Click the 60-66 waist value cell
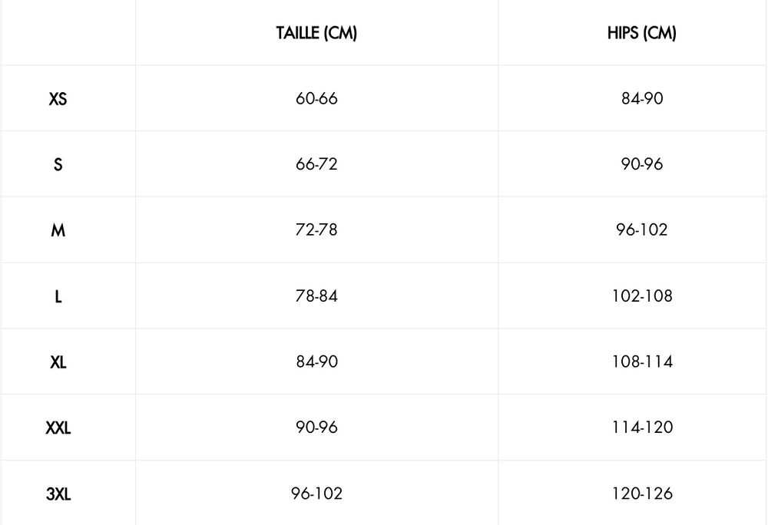The height and width of the screenshot is (525, 768). point(316,99)
